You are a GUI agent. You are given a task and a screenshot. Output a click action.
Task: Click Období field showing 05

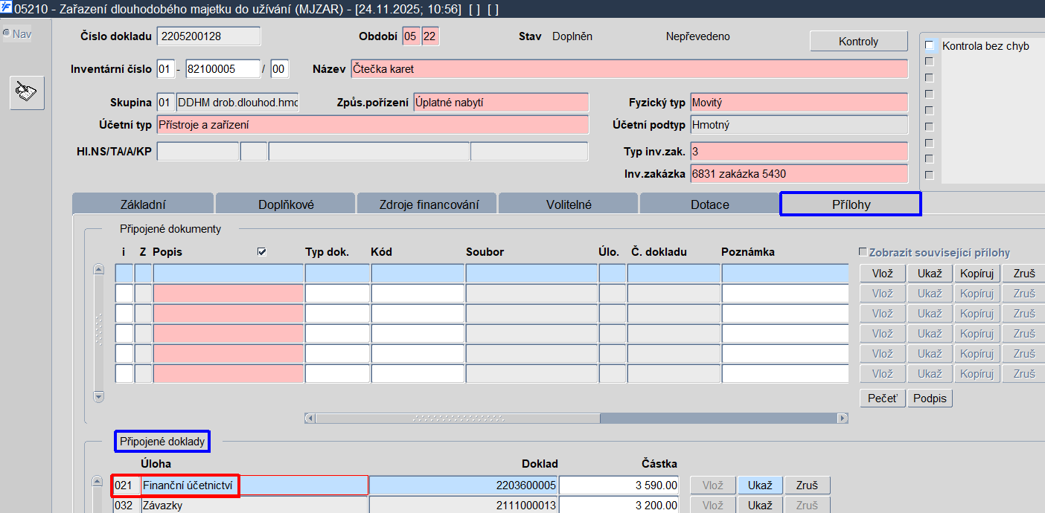(411, 36)
